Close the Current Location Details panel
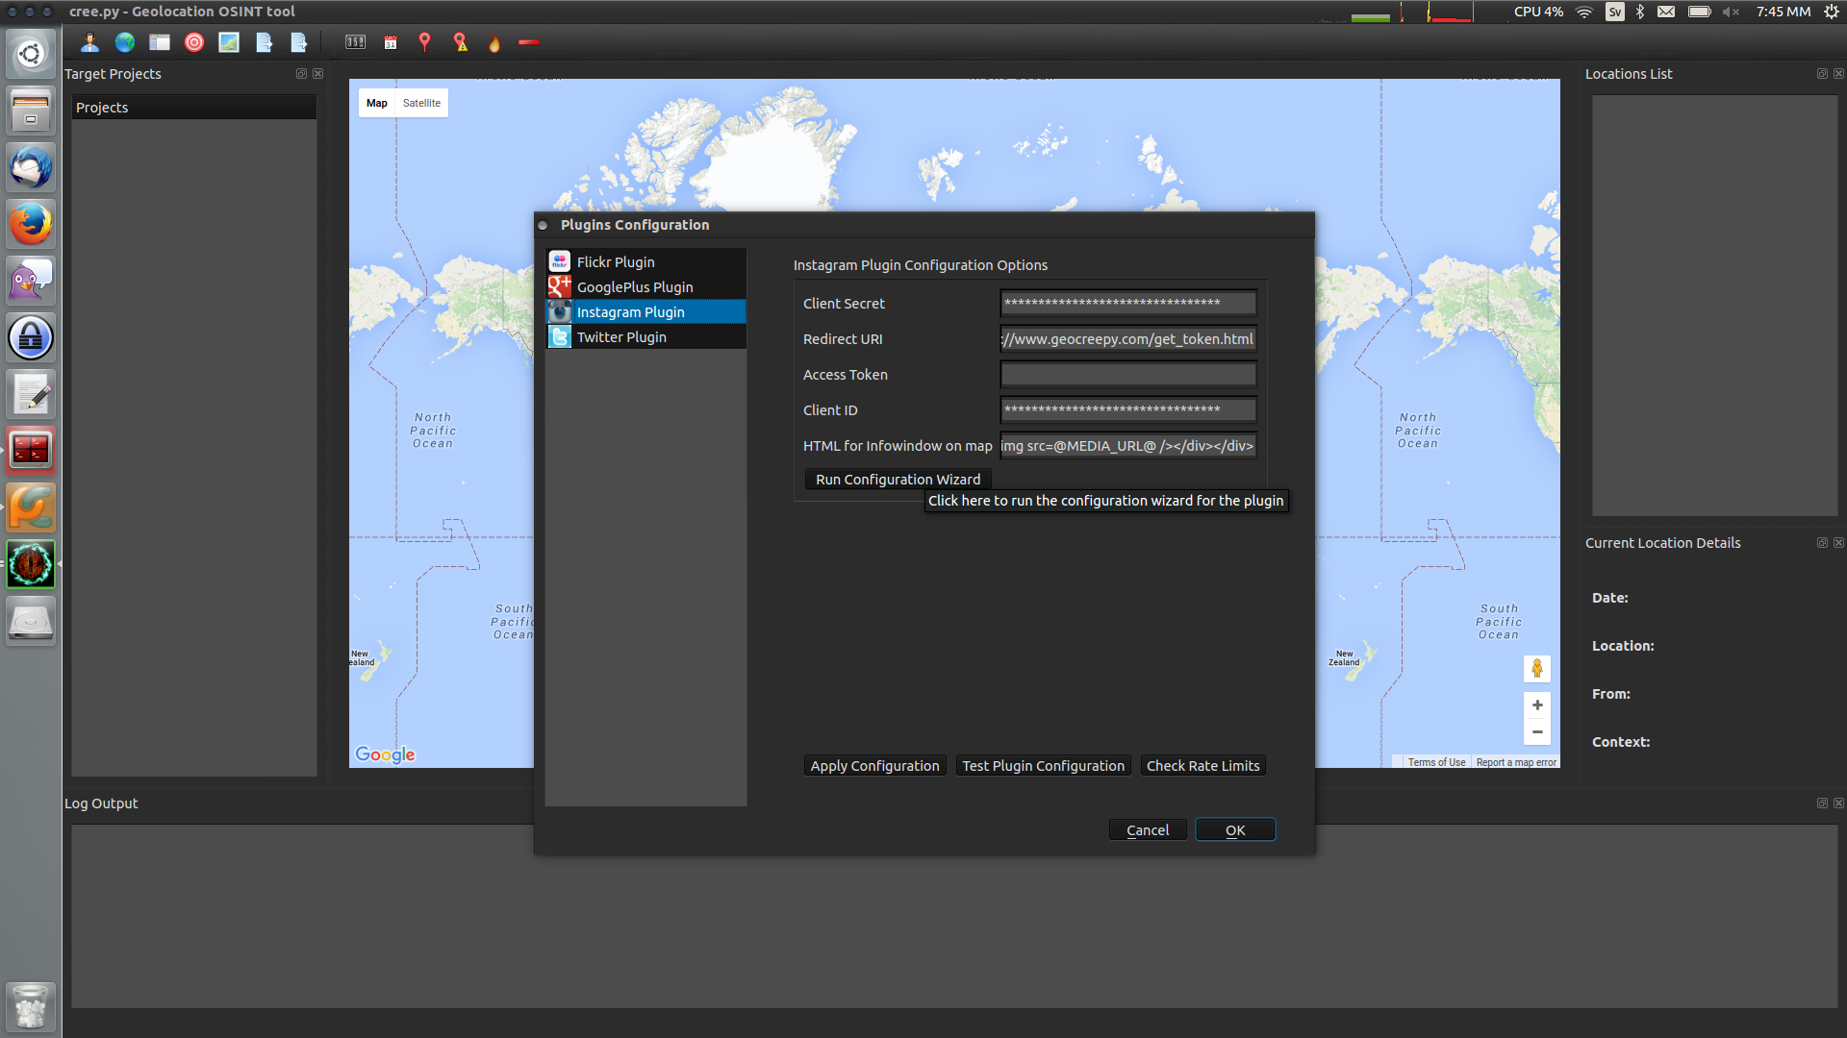The image size is (1847, 1038). pos(1839,542)
